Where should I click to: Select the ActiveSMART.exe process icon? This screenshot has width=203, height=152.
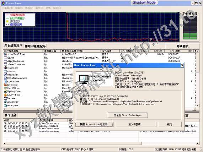5,54
